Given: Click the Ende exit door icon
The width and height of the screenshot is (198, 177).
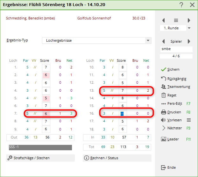Looking at the screenshot, I should click(x=164, y=167).
